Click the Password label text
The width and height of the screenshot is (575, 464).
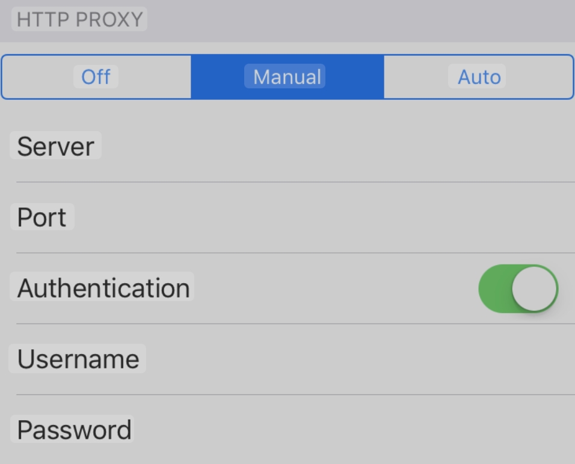(x=74, y=430)
